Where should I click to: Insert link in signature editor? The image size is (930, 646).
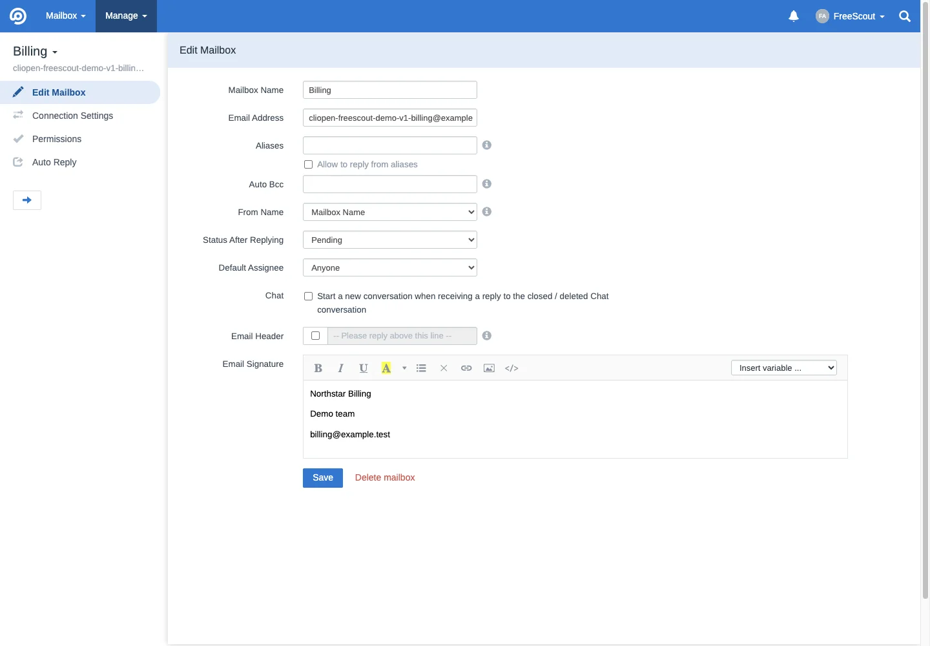point(466,368)
